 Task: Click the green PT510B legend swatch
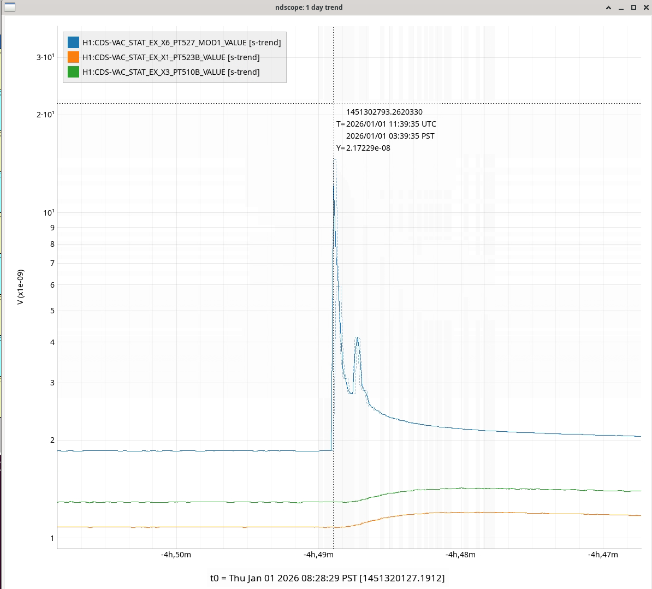pyautogui.click(x=73, y=72)
